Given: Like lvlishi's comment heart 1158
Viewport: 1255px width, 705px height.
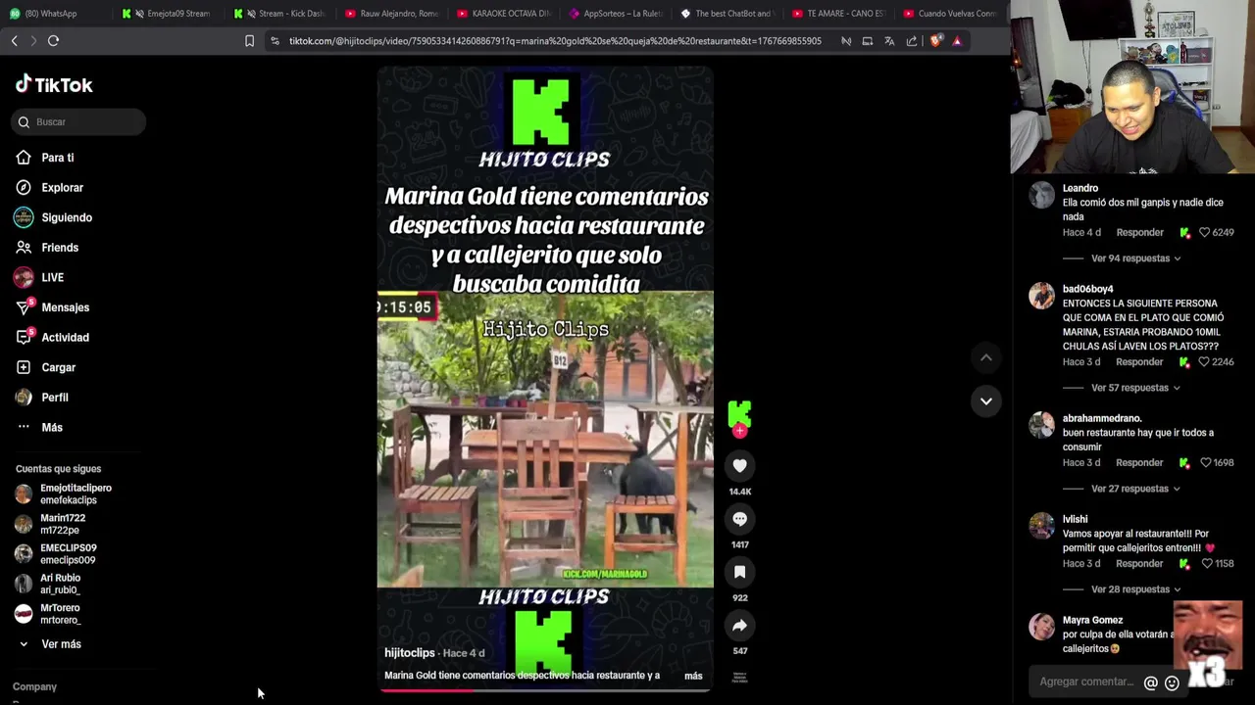Looking at the screenshot, I should pyautogui.click(x=1205, y=564).
